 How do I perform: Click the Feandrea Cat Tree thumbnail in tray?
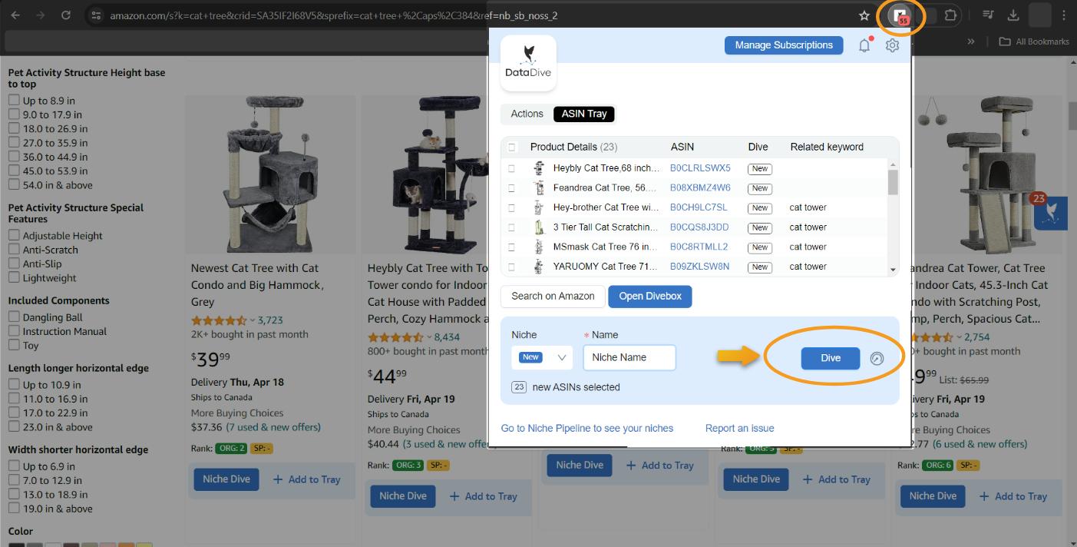539,187
